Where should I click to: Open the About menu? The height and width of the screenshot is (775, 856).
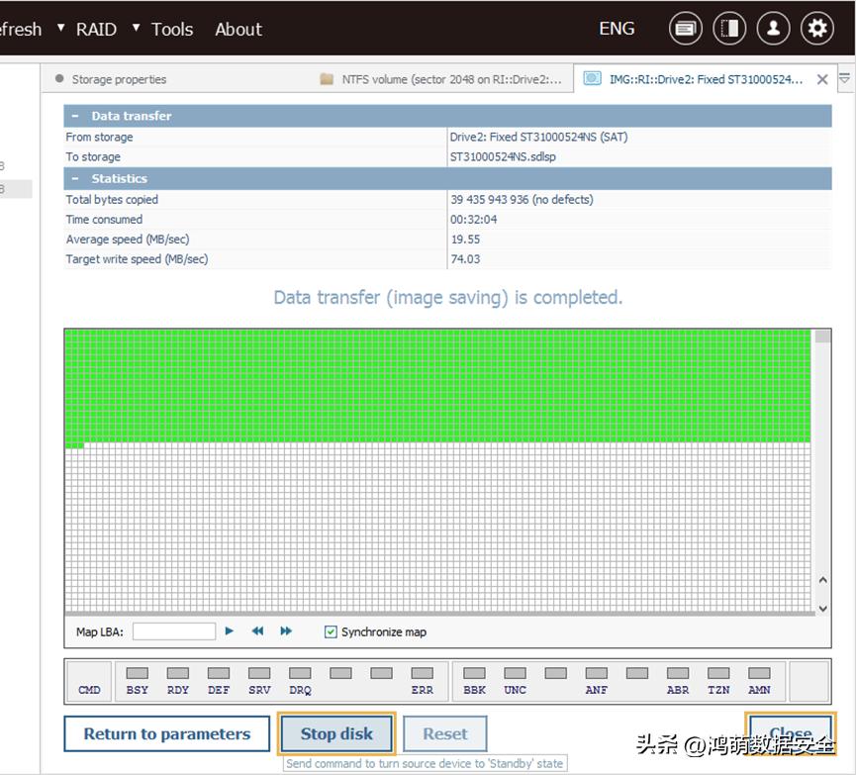pyautogui.click(x=238, y=29)
